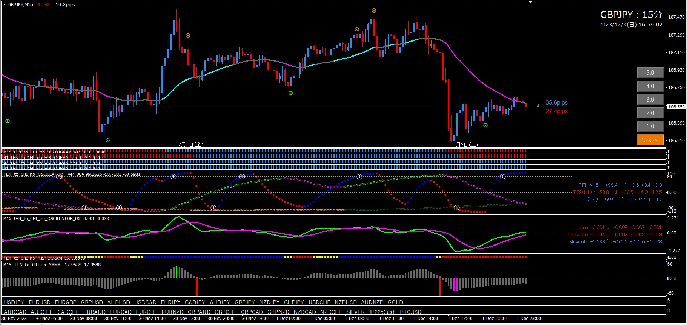This screenshot has height=325, width=687.
Task: Open the GBPCAD chart
Action: (x=252, y=312)
